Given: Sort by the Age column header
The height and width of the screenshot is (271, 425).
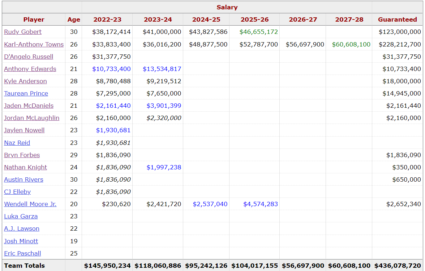Looking at the screenshot, I should 74,19.
